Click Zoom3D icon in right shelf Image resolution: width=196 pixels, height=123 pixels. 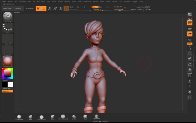click(x=190, y=64)
